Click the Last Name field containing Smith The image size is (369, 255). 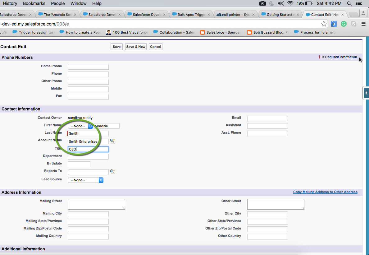88,133
